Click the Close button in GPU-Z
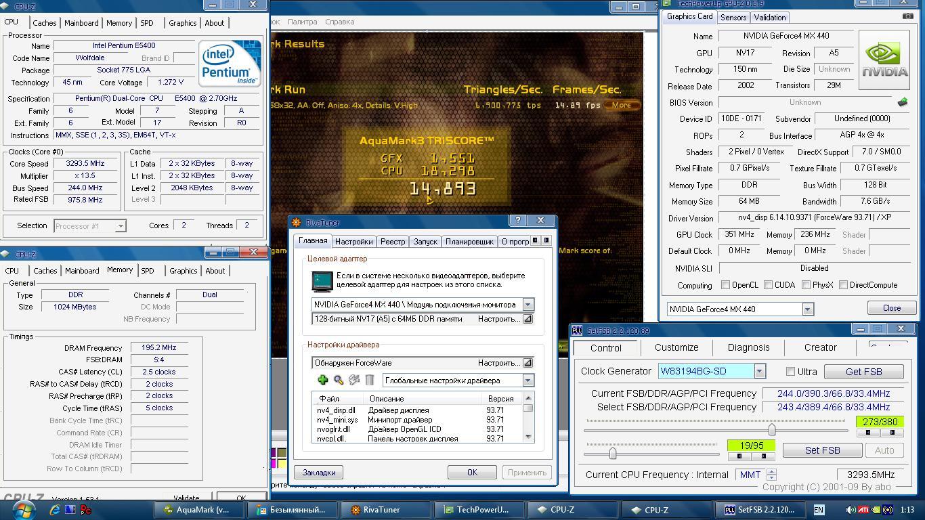 tap(892, 308)
